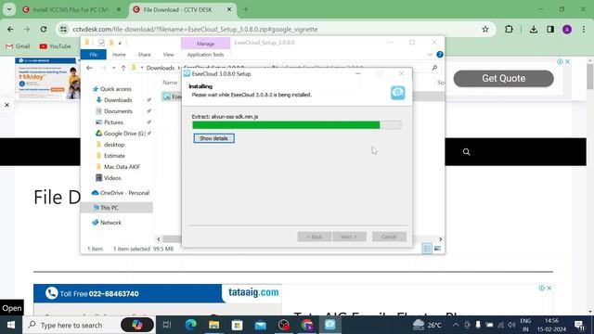Open the View ribbon tab in File Explorer
The width and height of the screenshot is (594, 334).
(169, 55)
